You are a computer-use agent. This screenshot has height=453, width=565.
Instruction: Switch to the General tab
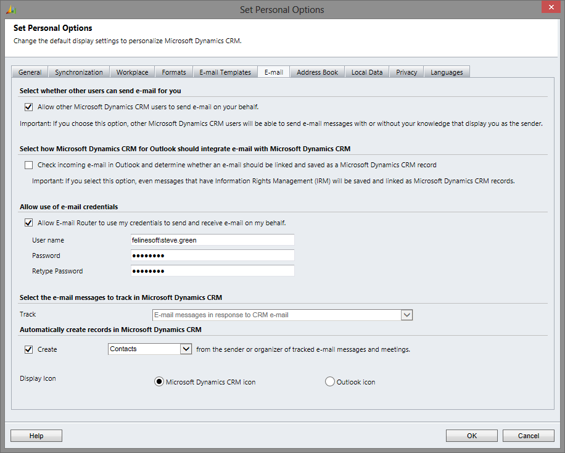pos(30,72)
